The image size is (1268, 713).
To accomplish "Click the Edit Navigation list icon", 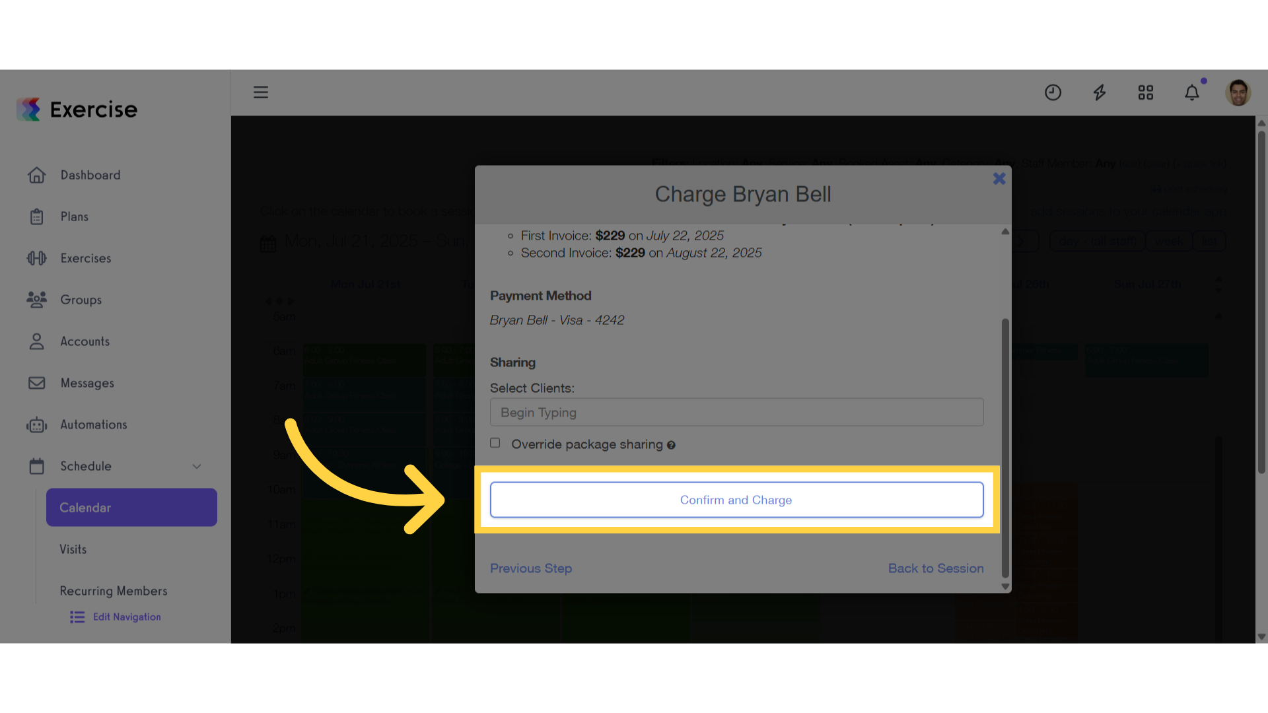I will tap(77, 617).
